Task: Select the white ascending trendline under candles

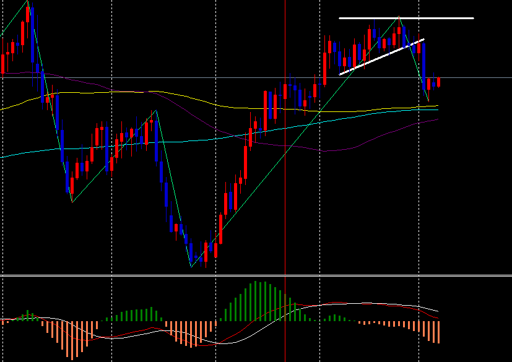Action: 382,57
